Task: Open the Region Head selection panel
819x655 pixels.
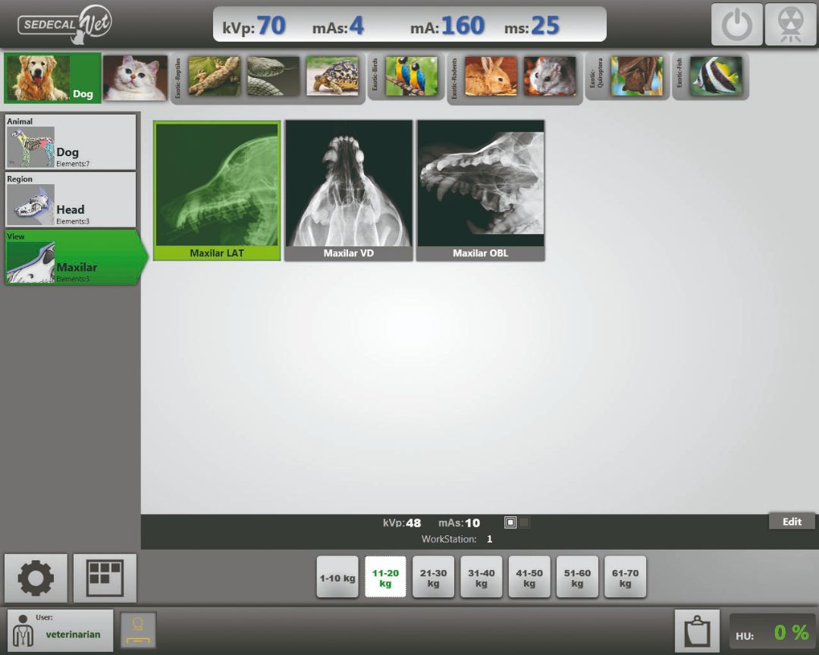Action: tap(71, 199)
